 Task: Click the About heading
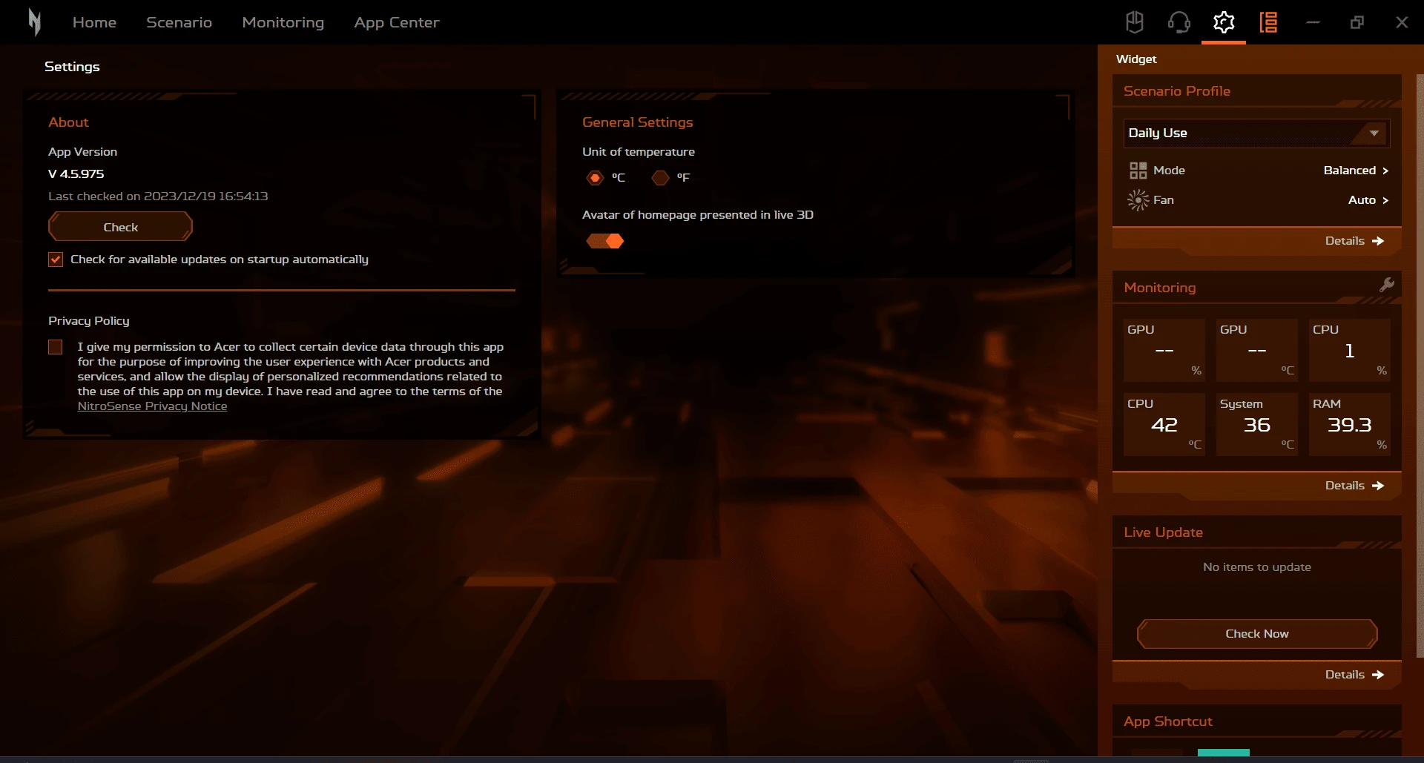68,122
